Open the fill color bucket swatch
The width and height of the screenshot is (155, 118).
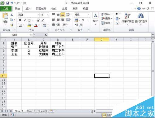(29, 25)
